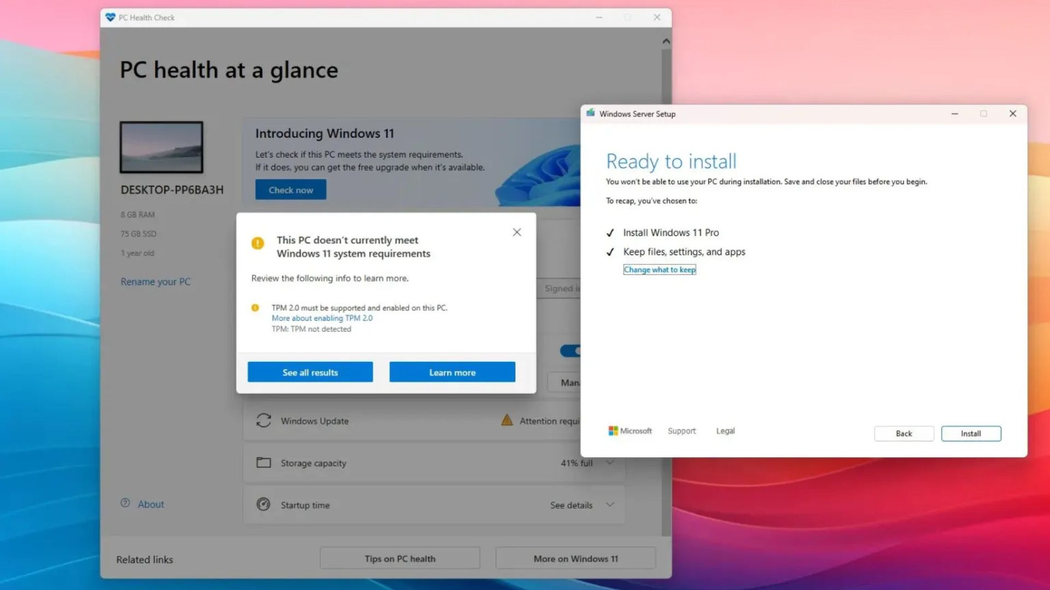Click the Windows Server Setup title bar icon
This screenshot has width=1050, height=590.
tap(590, 114)
